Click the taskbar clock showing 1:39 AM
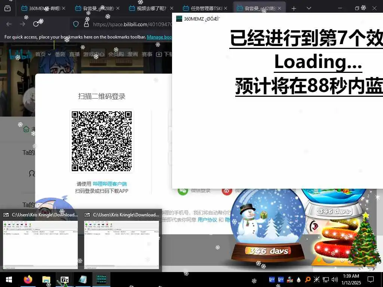The width and height of the screenshot is (383, 287). pos(351,280)
